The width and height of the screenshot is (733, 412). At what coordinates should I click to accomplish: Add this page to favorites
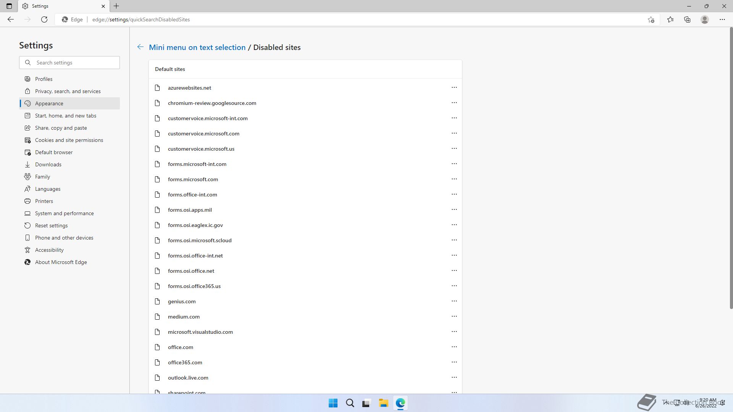pos(651,19)
